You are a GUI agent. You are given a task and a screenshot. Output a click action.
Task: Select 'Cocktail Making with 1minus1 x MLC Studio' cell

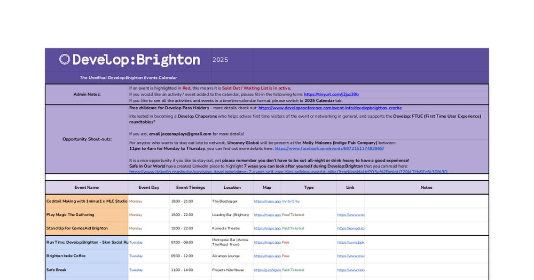[87, 201]
